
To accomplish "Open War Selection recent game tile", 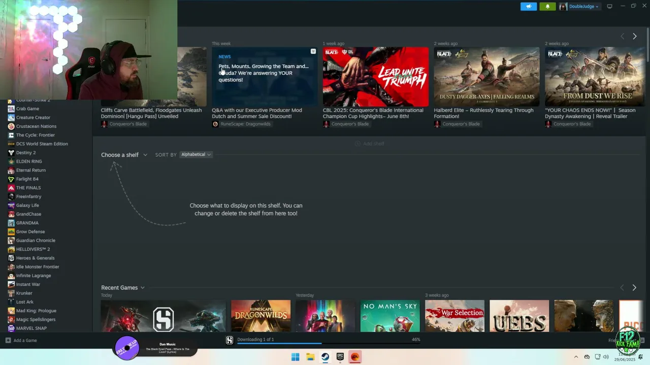I will coord(454,316).
